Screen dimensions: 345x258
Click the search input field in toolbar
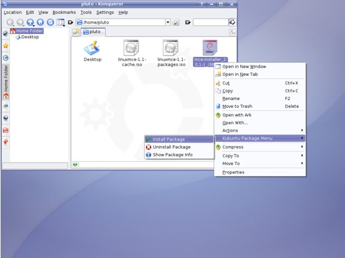(x=210, y=22)
